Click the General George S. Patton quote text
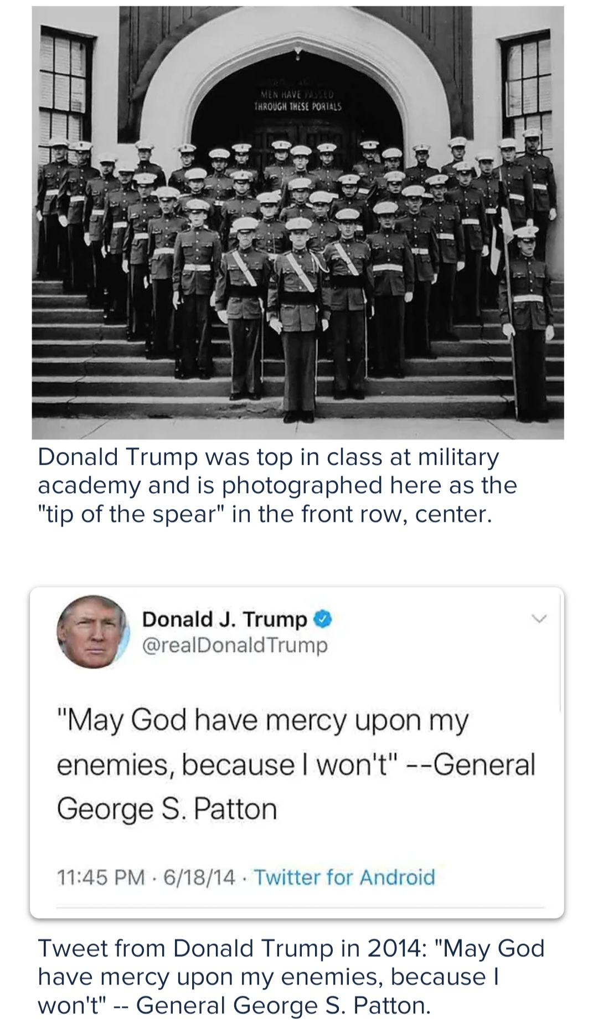This screenshot has height=1031, width=598. (x=296, y=765)
